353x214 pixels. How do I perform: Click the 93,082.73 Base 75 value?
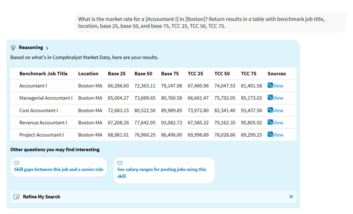(172, 123)
